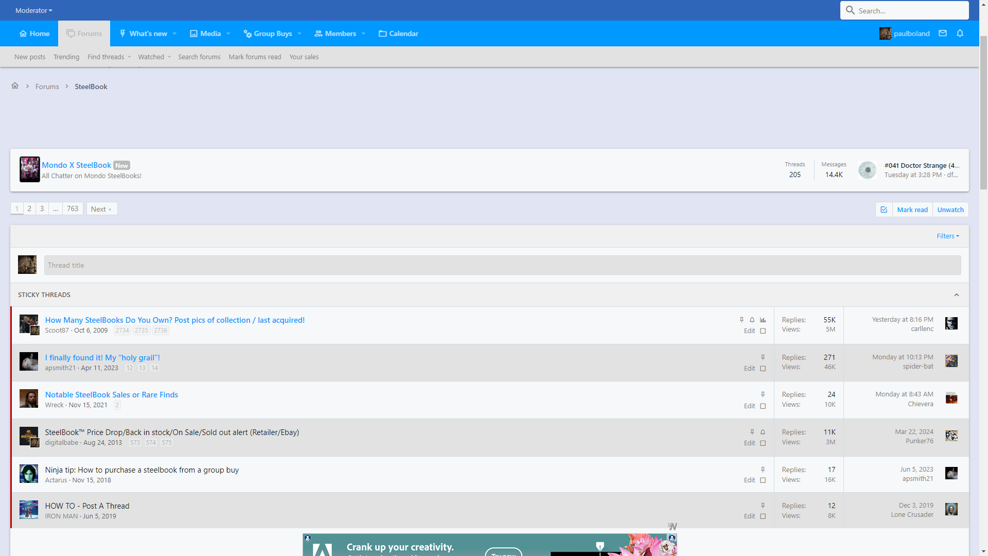
Task: Click Edit on the HOW TO thread
Action: tap(749, 516)
